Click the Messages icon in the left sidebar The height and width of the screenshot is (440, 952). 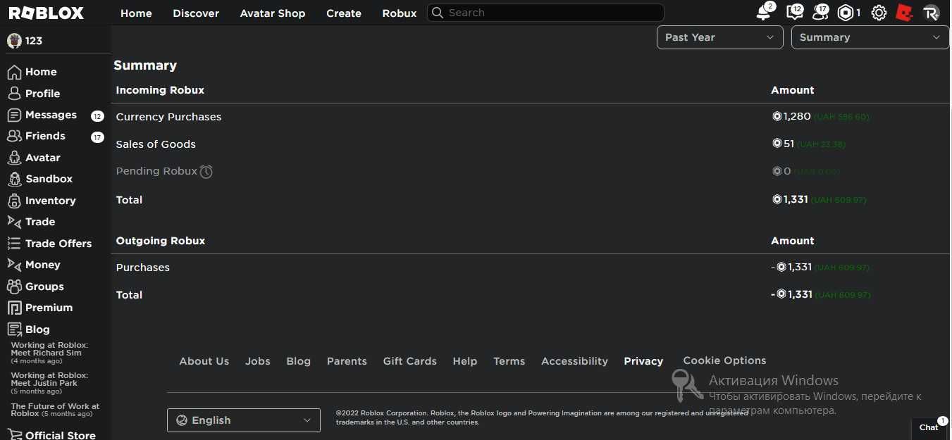click(x=14, y=115)
